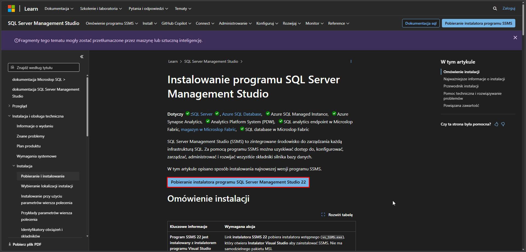Screen dimensions: 526x252
Task: Click the sidebar scrollbar down arrow
Action: tap(87, 236)
